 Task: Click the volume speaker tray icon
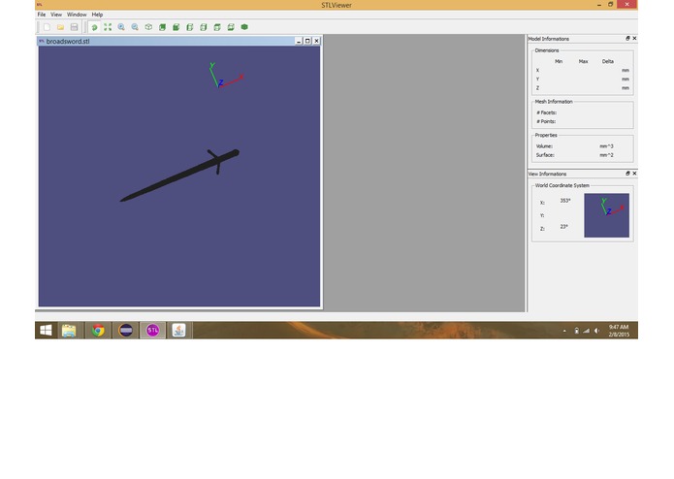point(596,331)
